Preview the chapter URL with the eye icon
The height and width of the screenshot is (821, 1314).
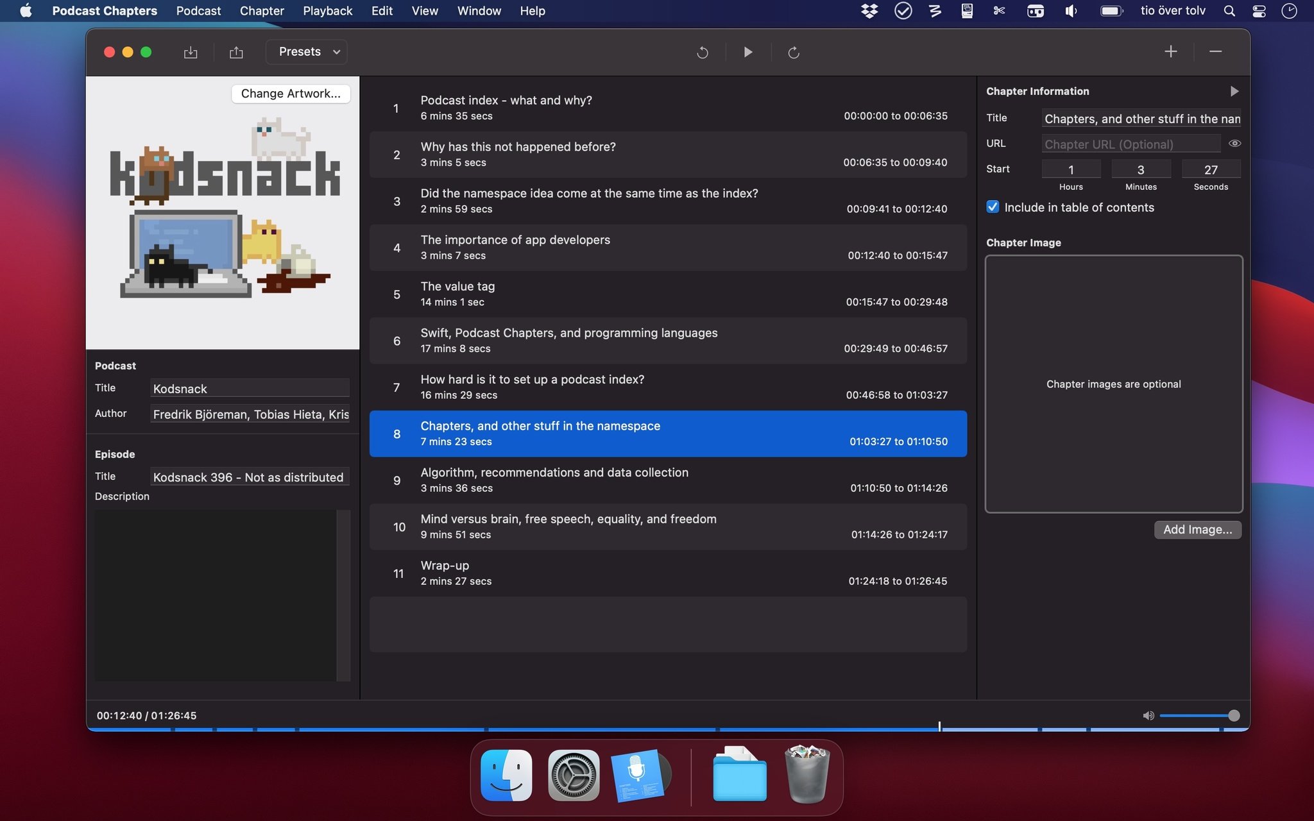click(1234, 144)
